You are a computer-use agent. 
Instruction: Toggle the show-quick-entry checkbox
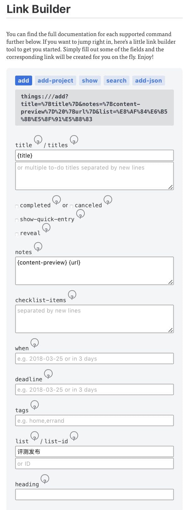pyautogui.click(x=17, y=220)
